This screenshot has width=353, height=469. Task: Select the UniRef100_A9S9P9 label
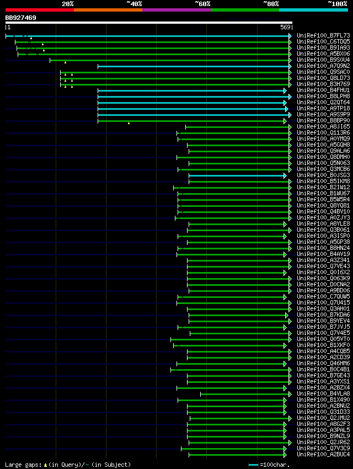(323, 115)
